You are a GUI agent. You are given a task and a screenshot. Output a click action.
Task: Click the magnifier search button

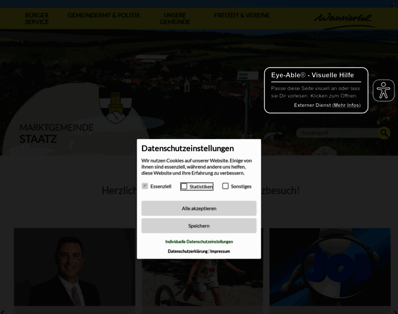(x=384, y=133)
